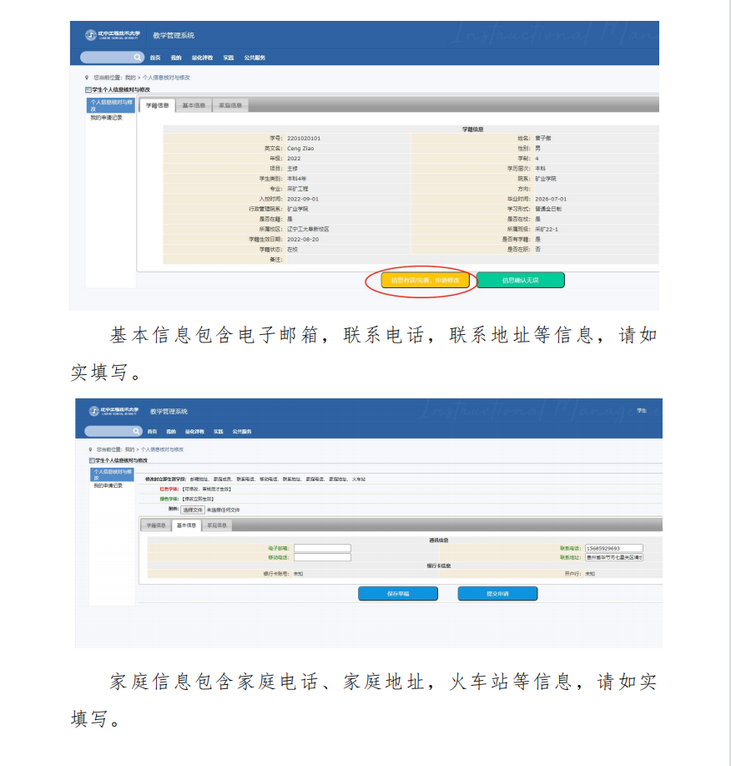
Task: Open the 首页 menu in upper navigation bar
Action: point(155,58)
